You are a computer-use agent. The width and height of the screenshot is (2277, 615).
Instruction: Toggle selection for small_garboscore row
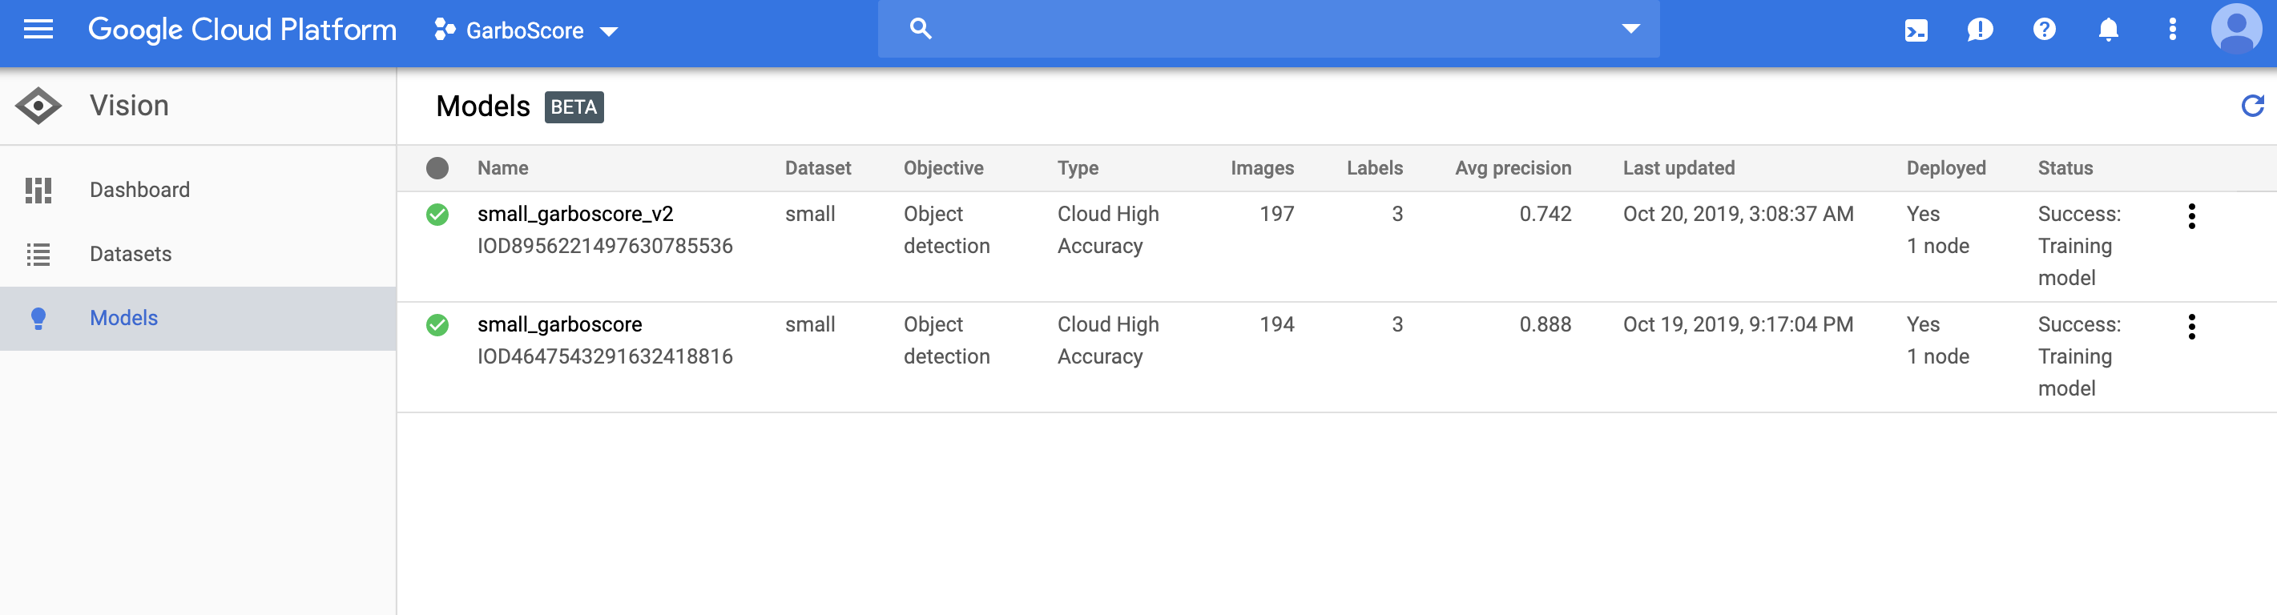[437, 325]
